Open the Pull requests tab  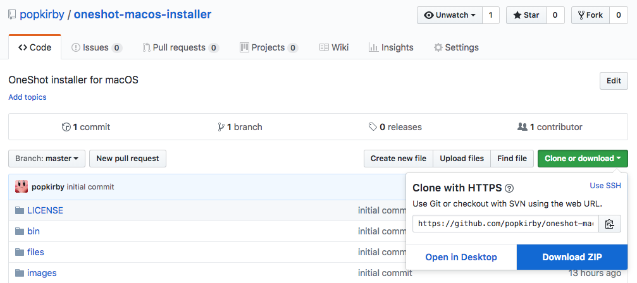(181, 47)
